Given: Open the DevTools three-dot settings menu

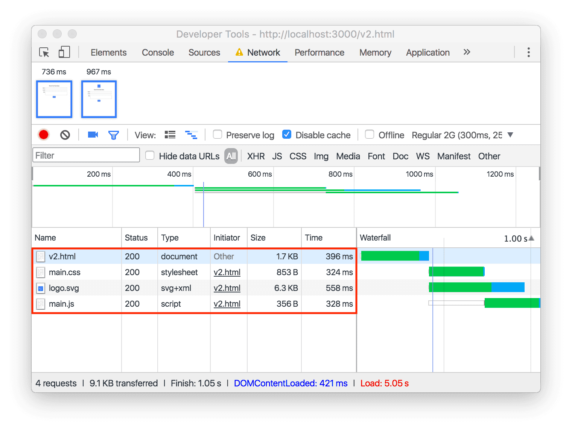Looking at the screenshot, I should tap(528, 52).
